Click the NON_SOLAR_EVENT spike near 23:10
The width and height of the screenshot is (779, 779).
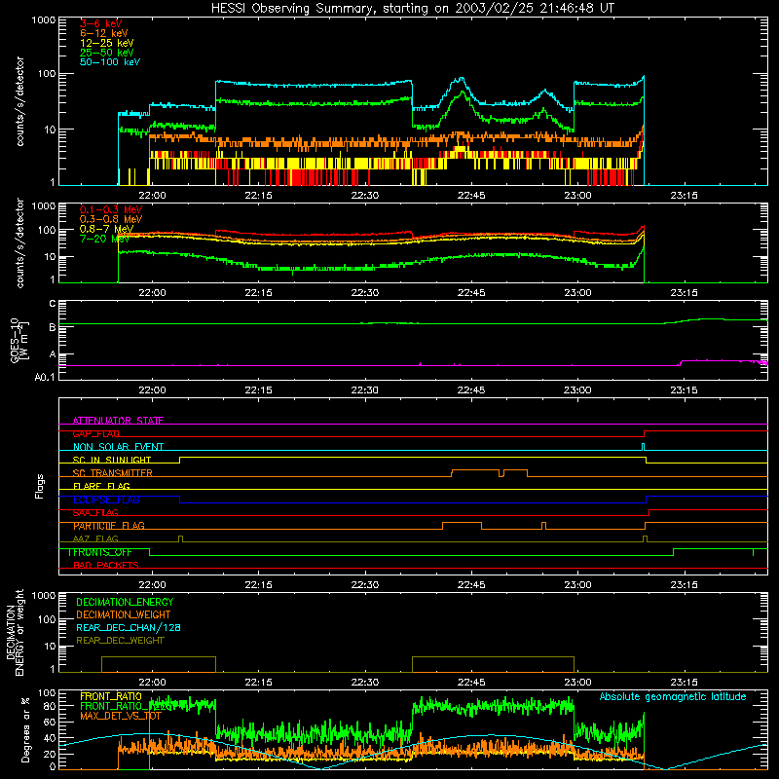pyautogui.click(x=644, y=447)
